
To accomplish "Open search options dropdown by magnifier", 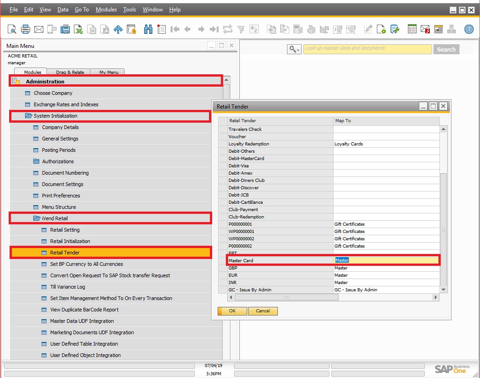I will (294, 49).
